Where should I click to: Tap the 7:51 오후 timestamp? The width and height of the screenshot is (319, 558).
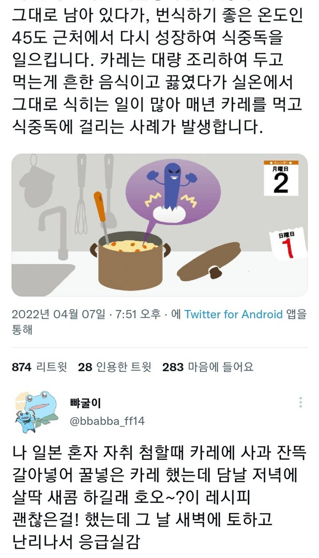(138, 314)
